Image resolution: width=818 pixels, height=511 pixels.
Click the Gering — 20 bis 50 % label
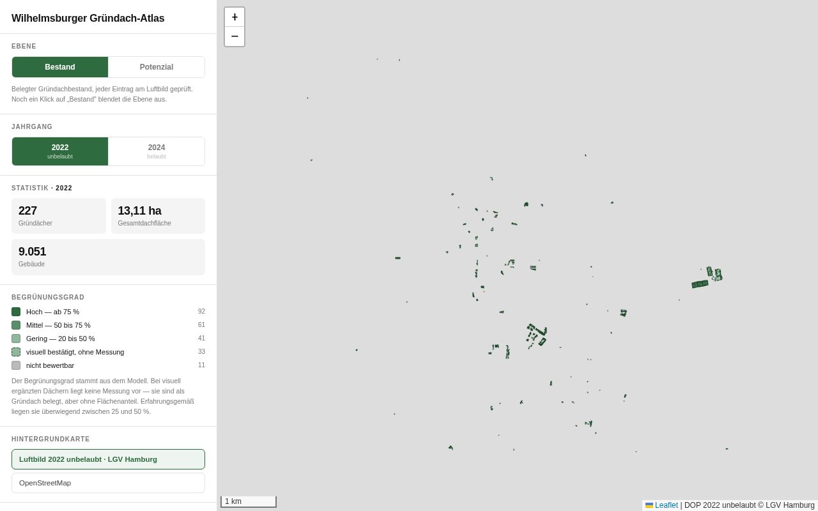point(60,339)
